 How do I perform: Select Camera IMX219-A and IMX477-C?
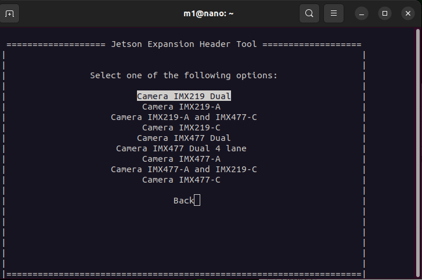coord(183,117)
